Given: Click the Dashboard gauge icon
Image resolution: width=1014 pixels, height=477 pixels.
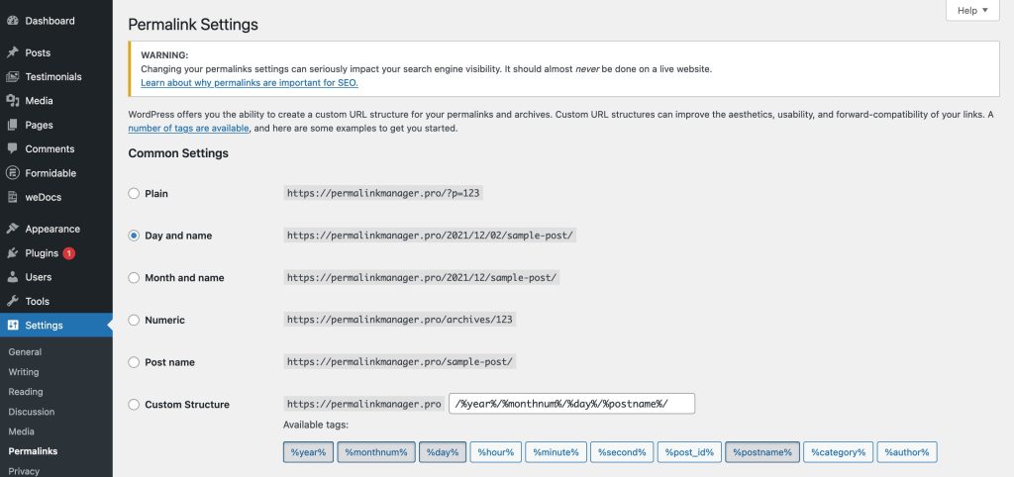Looking at the screenshot, I should (x=12, y=21).
